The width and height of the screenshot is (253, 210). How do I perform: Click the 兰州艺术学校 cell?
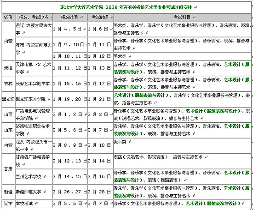coord(34,176)
